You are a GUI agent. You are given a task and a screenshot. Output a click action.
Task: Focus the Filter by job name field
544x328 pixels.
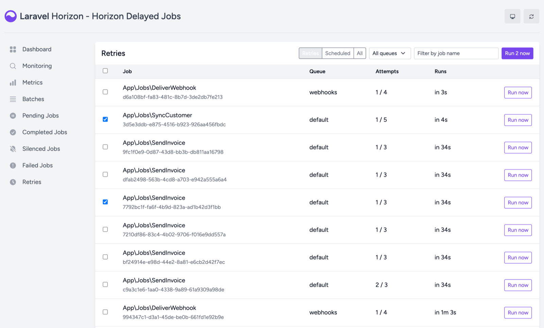pyautogui.click(x=456, y=53)
